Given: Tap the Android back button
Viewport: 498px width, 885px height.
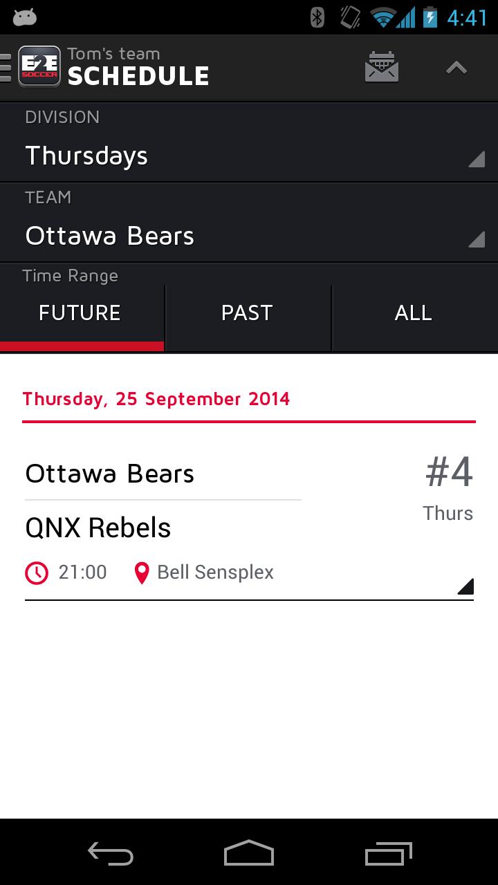Looking at the screenshot, I should (111, 853).
